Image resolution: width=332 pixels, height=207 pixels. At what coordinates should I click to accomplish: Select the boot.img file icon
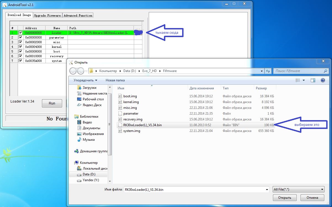tap(120, 96)
